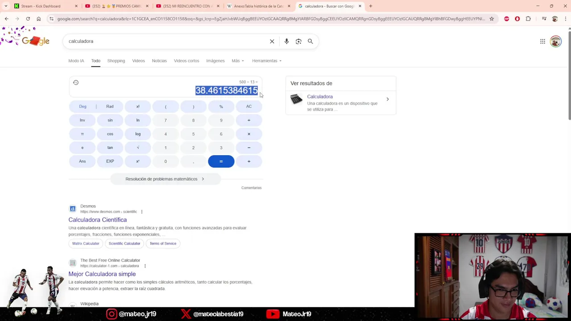The height and width of the screenshot is (321, 571).
Task: Click the multiplication key
Action: pos(249,134)
